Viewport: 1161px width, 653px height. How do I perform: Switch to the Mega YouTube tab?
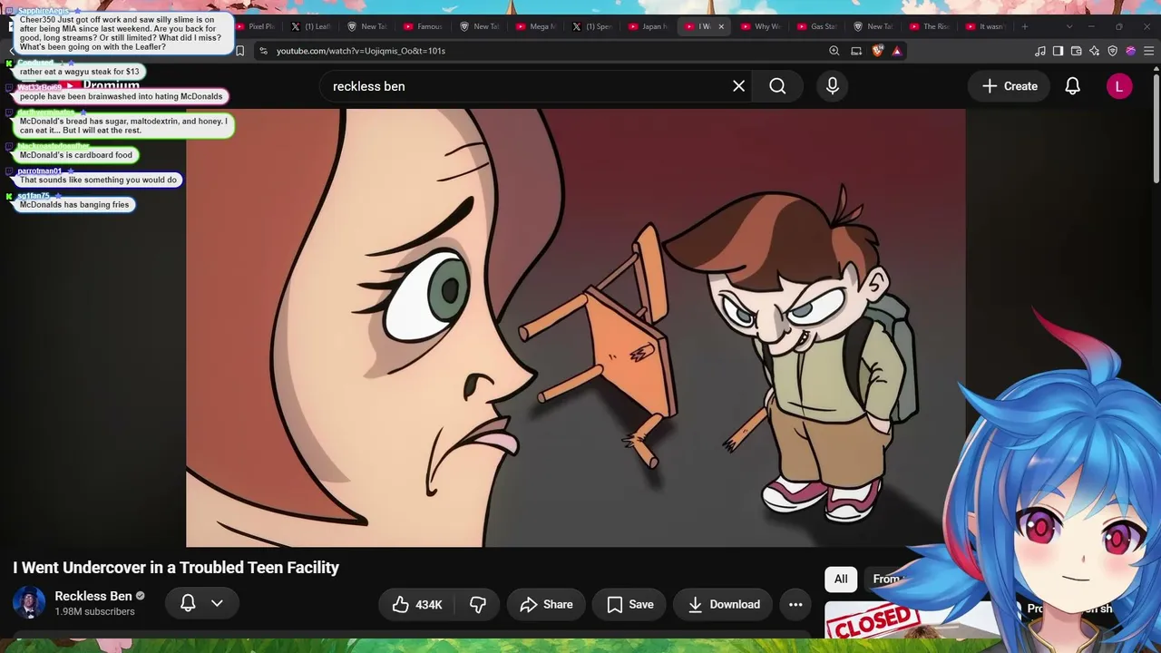click(x=535, y=26)
